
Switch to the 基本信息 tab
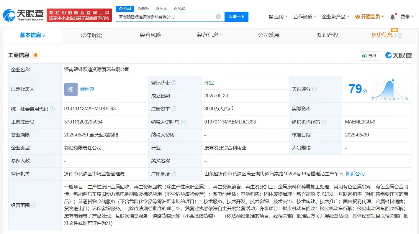(32, 35)
